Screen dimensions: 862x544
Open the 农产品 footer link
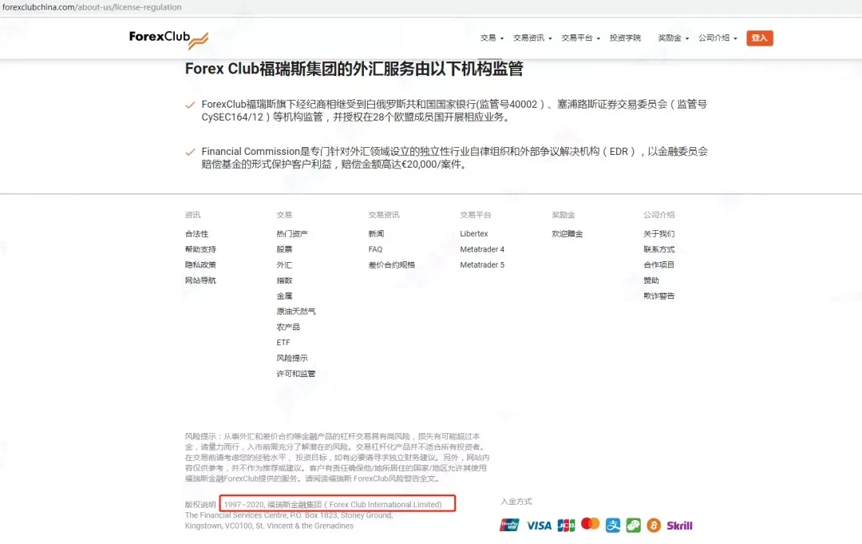tap(288, 327)
